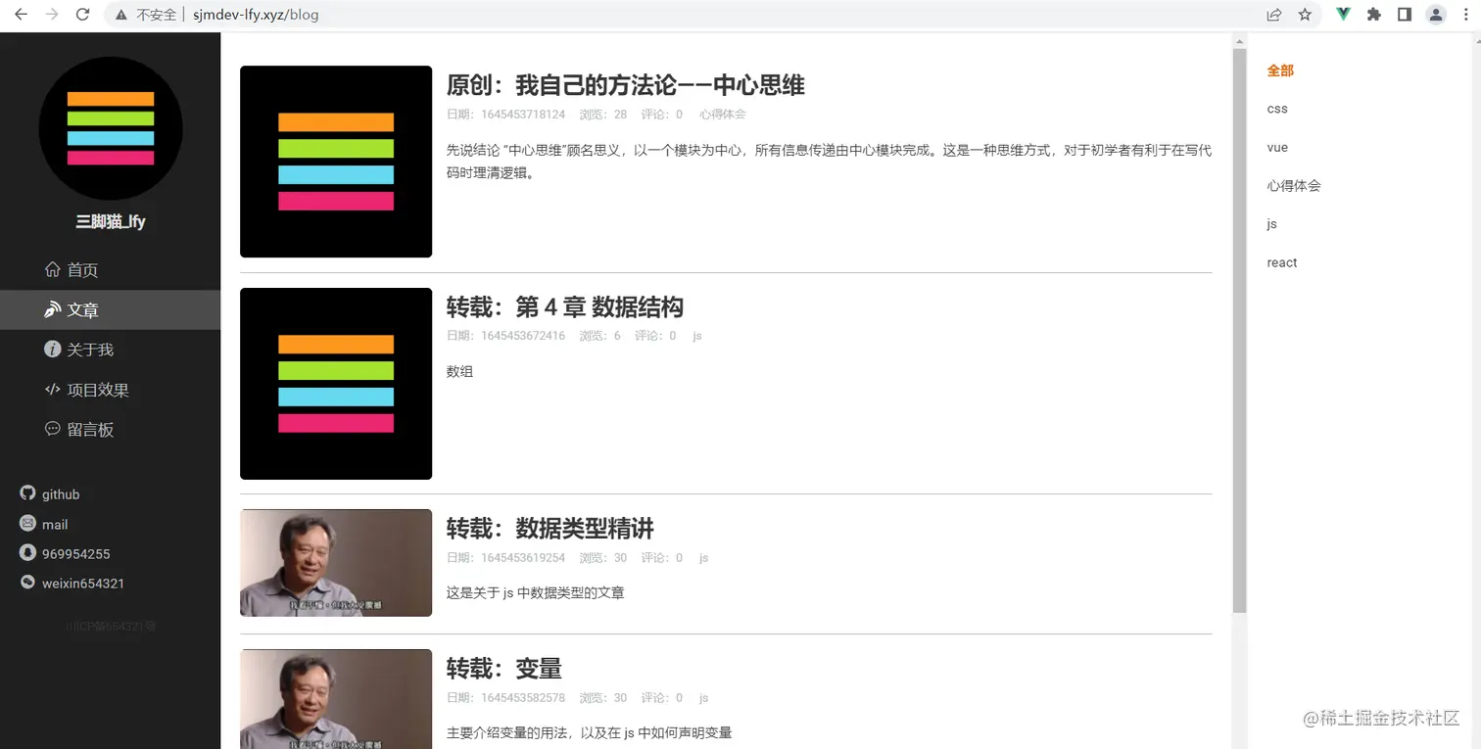Screen dimensions: 1481x749
Task: Click the WeChat icon beside weixin654321
Action: [x=27, y=583]
